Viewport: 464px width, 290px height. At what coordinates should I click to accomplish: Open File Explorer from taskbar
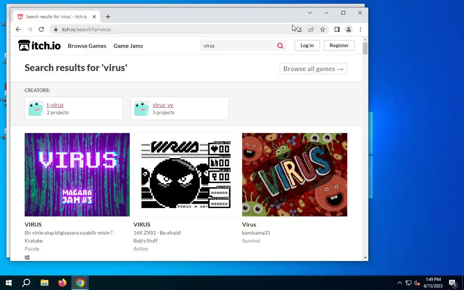point(44,283)
